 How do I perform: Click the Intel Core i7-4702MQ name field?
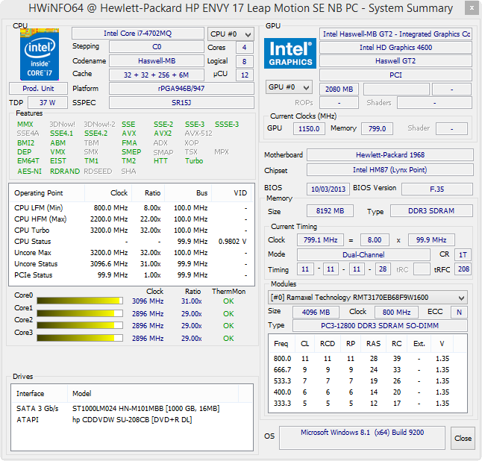pyautogui.click(x=137, y=34)
